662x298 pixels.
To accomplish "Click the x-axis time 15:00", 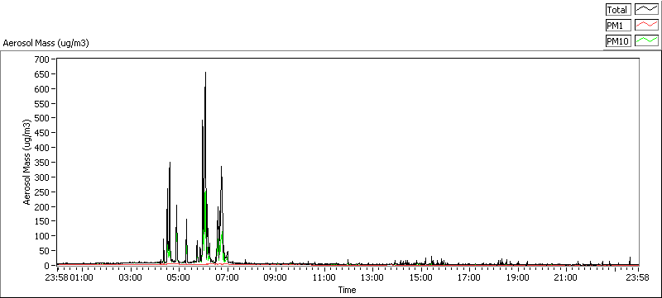I will pyautogui.click(x=421, y=277).
